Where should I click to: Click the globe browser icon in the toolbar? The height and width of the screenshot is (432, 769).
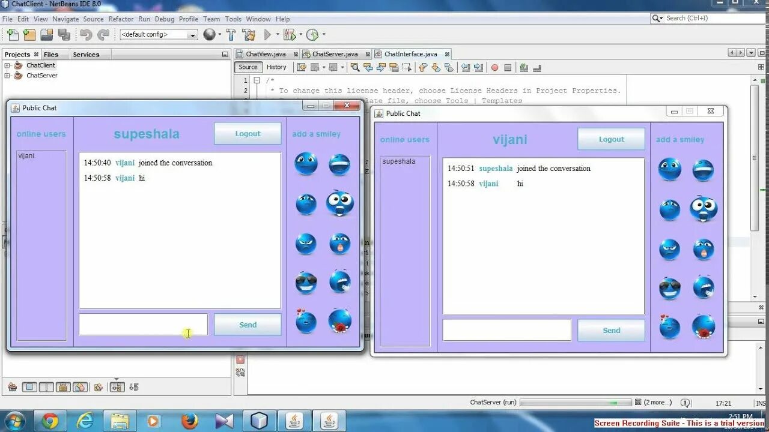(209, 35)
